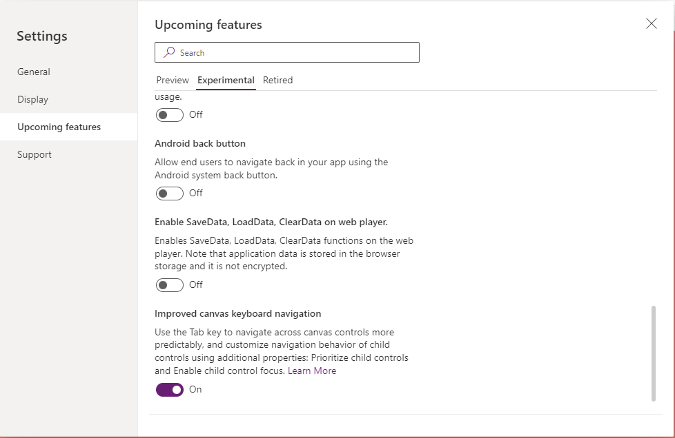Image resolution: width=675 pixels, height=438 pixels.
Task: Turn off Improved canvas keyboard navigation
Action: click(x=170, y=390)
